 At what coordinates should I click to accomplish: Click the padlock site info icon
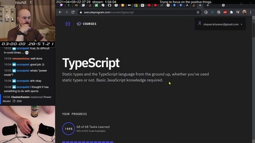[81, 12]
